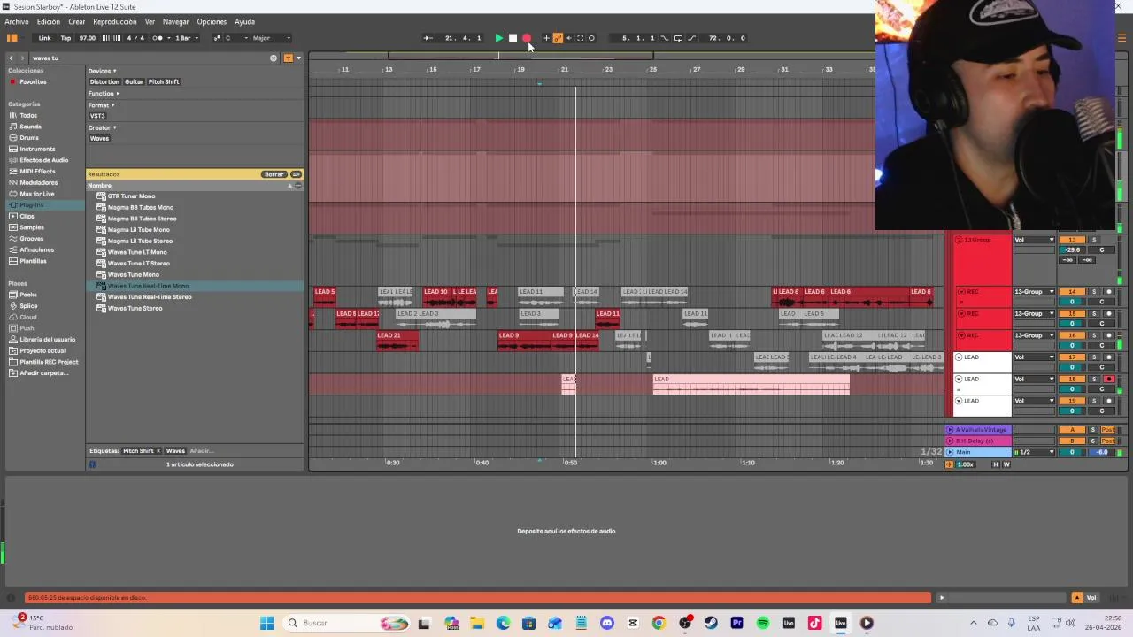Select the Drums category in the browser
The width and height of the screenshot is (1133, 637).
pyautogui.click(x=29, y=137)
